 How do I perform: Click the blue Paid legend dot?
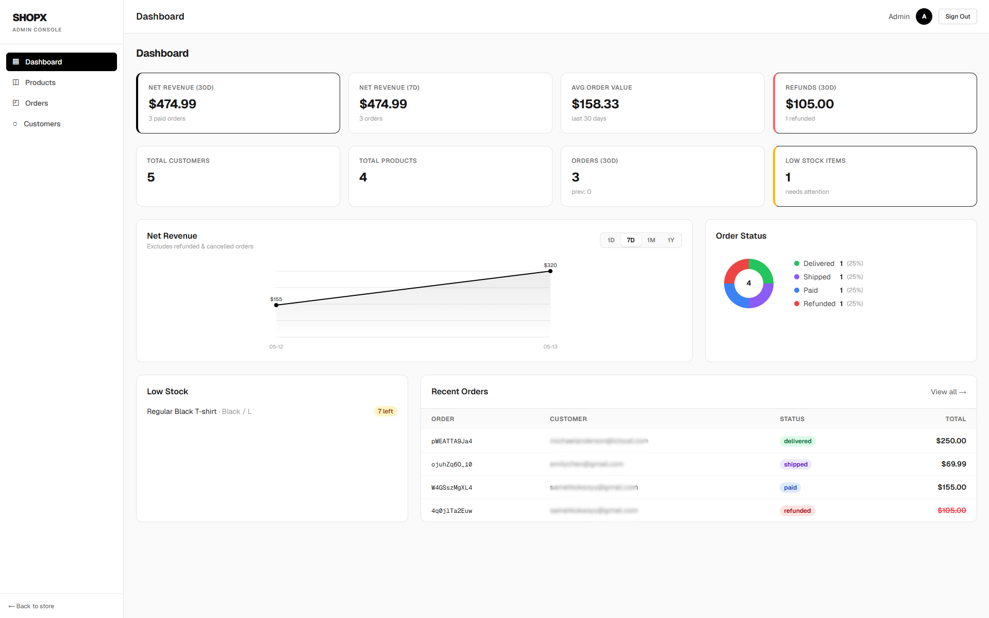tap(797, 290)
